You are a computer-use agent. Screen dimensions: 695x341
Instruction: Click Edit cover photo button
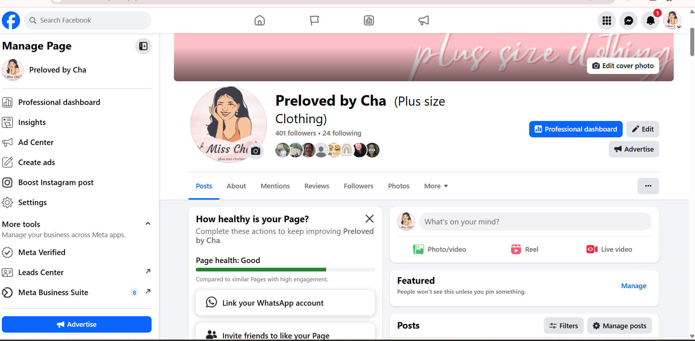tap(623, 66)
